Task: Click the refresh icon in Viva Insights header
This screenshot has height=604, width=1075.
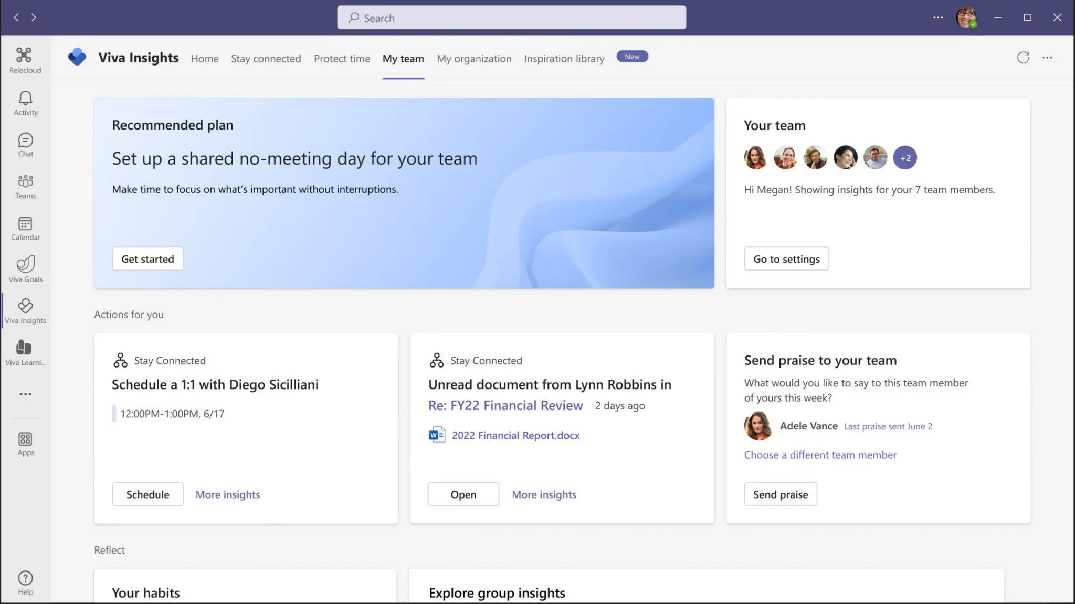Action: (x=1023, y=58)
